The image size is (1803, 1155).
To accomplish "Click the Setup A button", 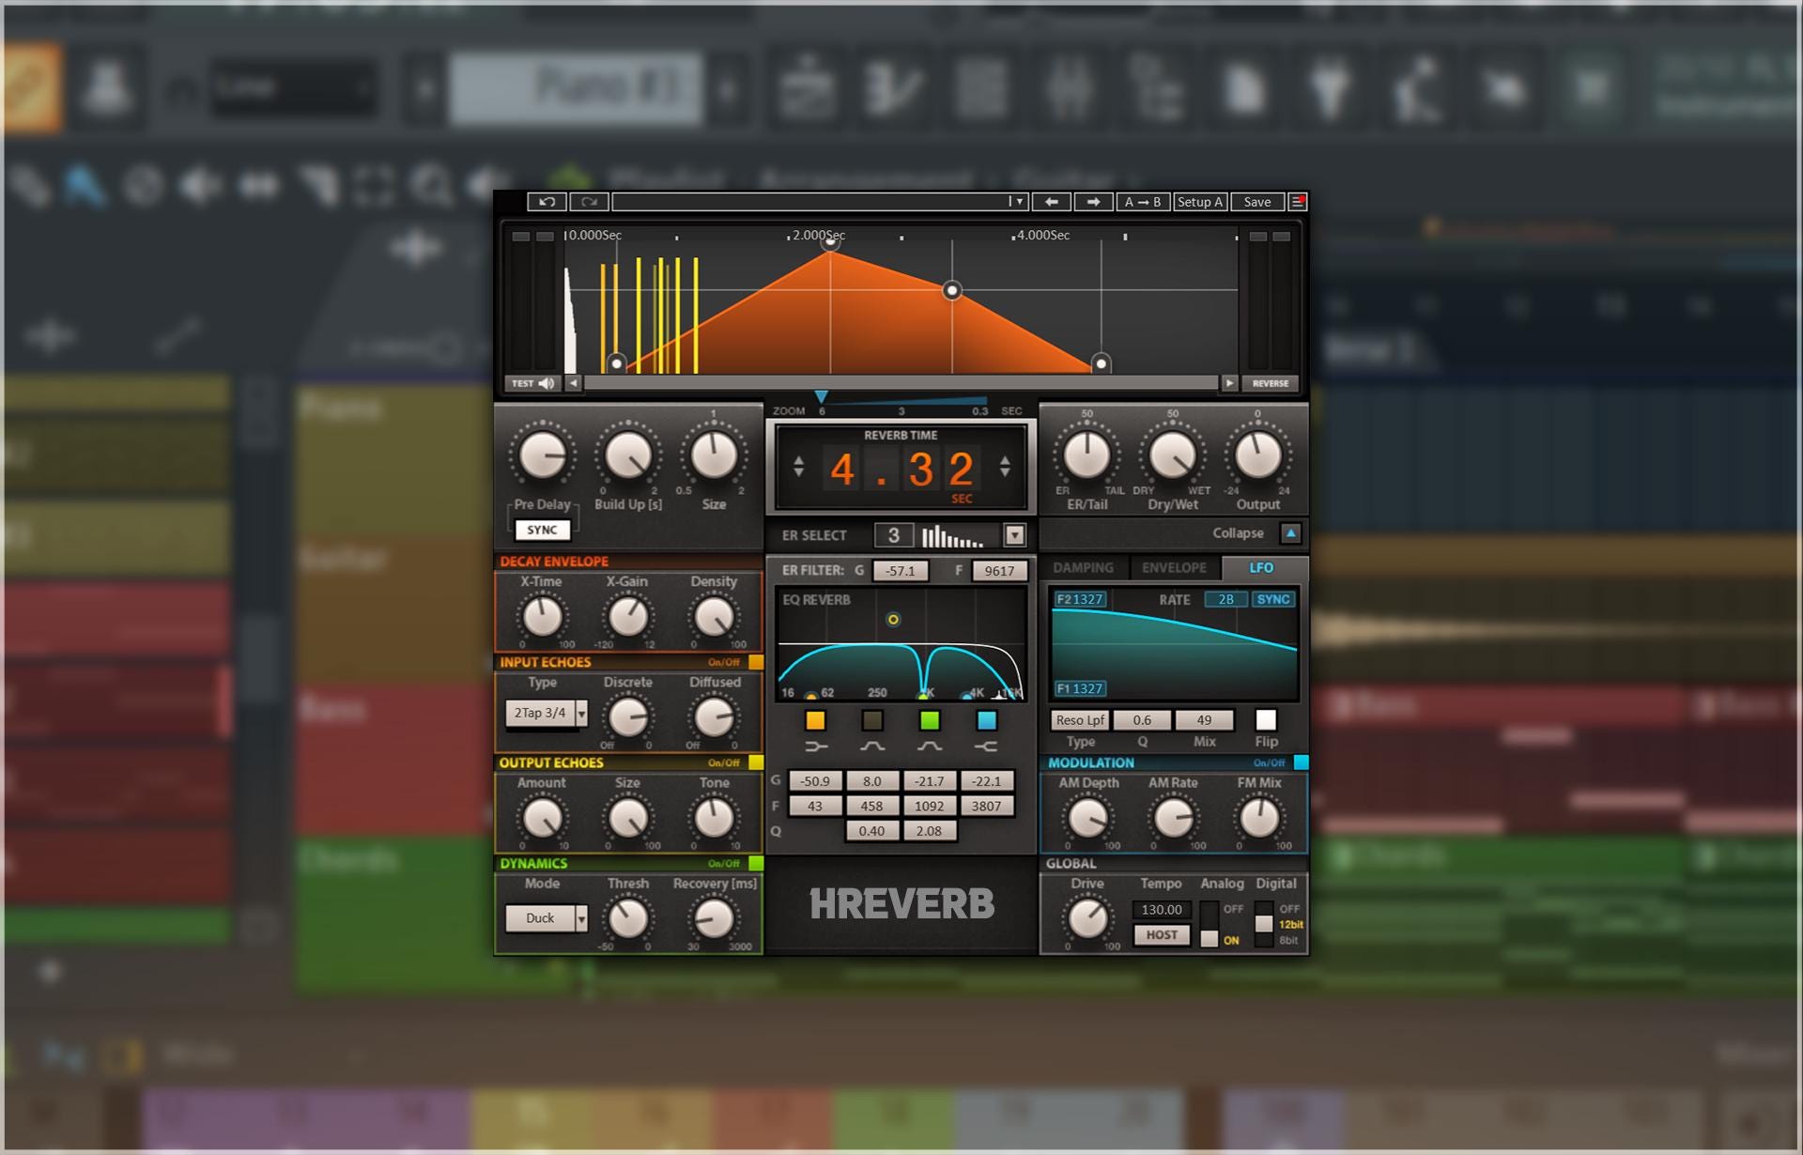I will tap(1200, 202).
